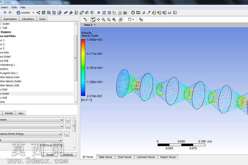Click the Velocity legend color bar
This screenshot has width=248, height=165.
pyautogui.click(x=83, y=68)
